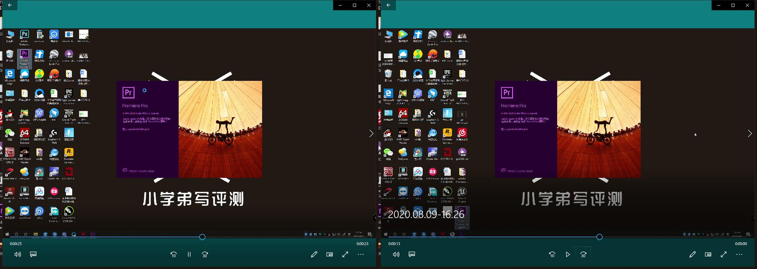Enter fullscreen in the left player
This screenshot has height=269, width=757.
point(345,254)
